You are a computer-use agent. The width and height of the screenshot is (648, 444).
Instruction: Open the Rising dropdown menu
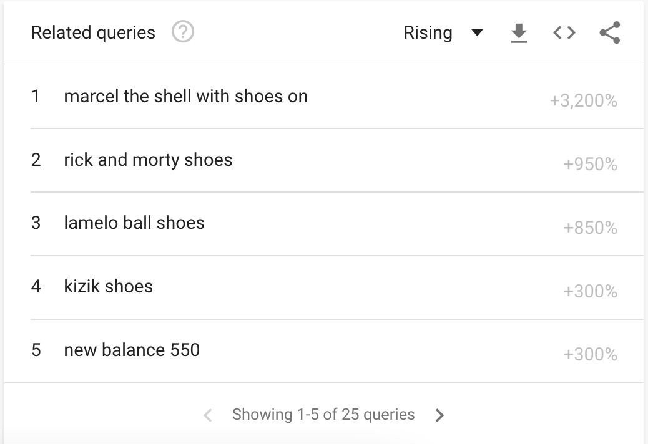pyautogui.click(x=428, y=33)
